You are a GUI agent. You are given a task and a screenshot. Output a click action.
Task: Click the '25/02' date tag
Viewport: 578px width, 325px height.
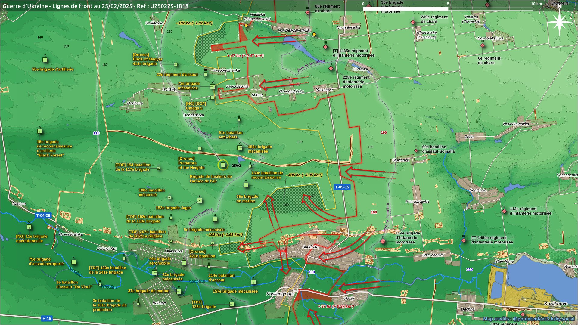point(236,166)
